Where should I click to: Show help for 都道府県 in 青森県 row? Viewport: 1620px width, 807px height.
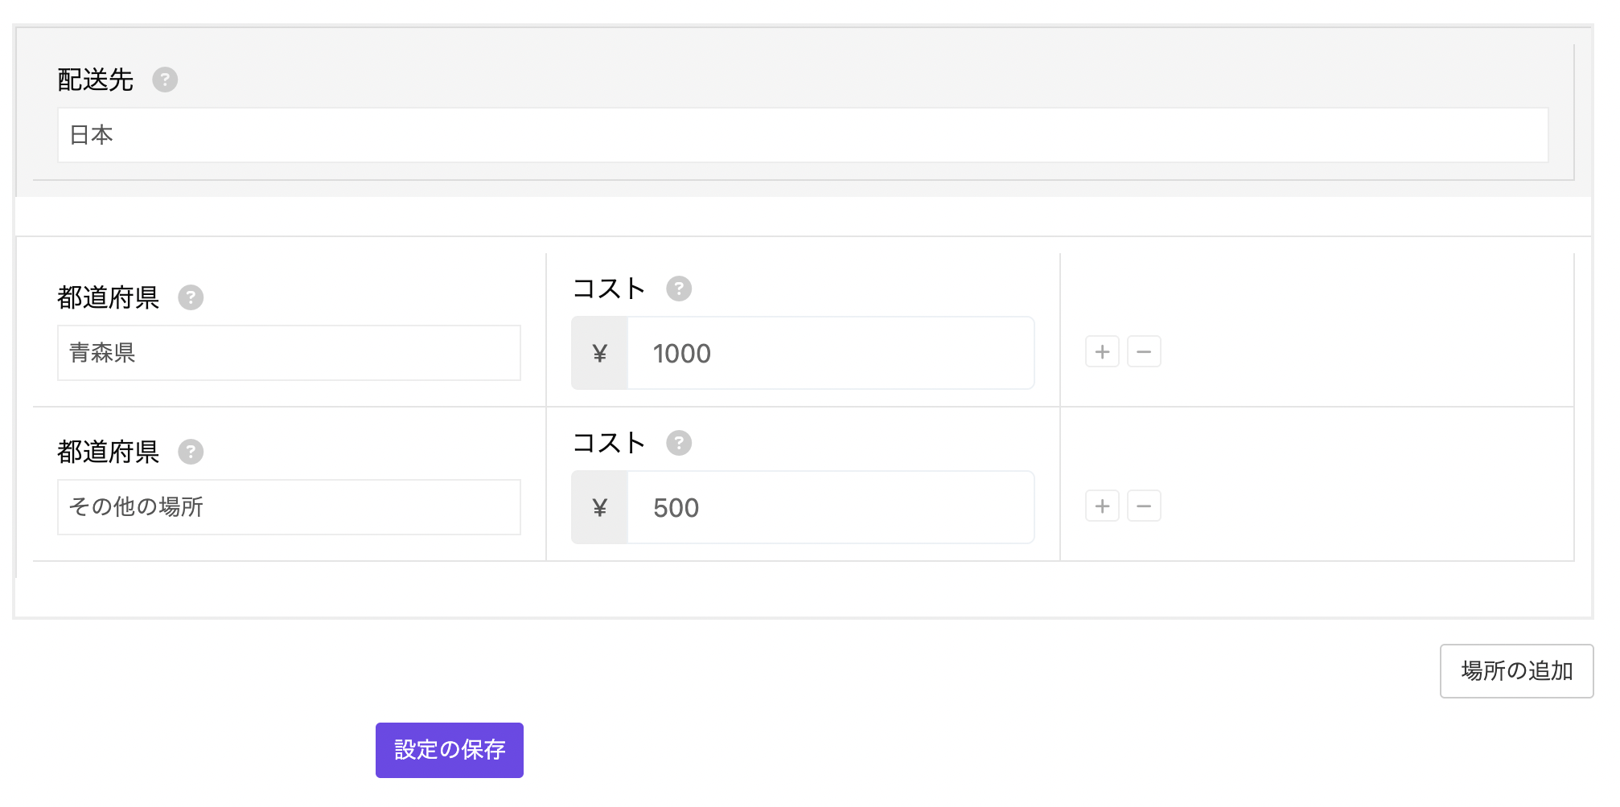point(191,297)
